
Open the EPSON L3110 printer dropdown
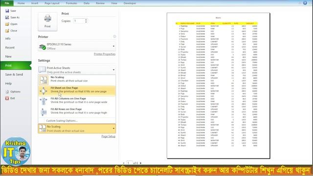click(77, 46)
